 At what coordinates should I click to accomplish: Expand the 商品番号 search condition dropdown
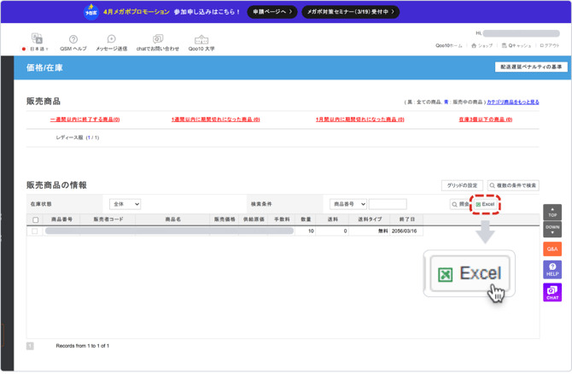click(x=347, y=204)
